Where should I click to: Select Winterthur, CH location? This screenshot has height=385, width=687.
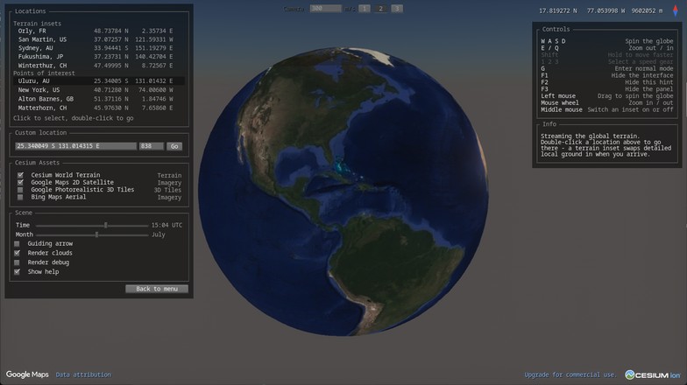tap(98, 65)
